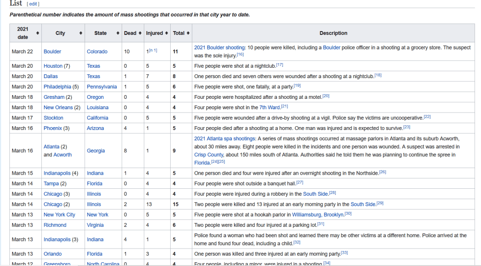The image size is (481, 266).
Task: Open citation 16 in Boulder description
Action: (240, 55)
